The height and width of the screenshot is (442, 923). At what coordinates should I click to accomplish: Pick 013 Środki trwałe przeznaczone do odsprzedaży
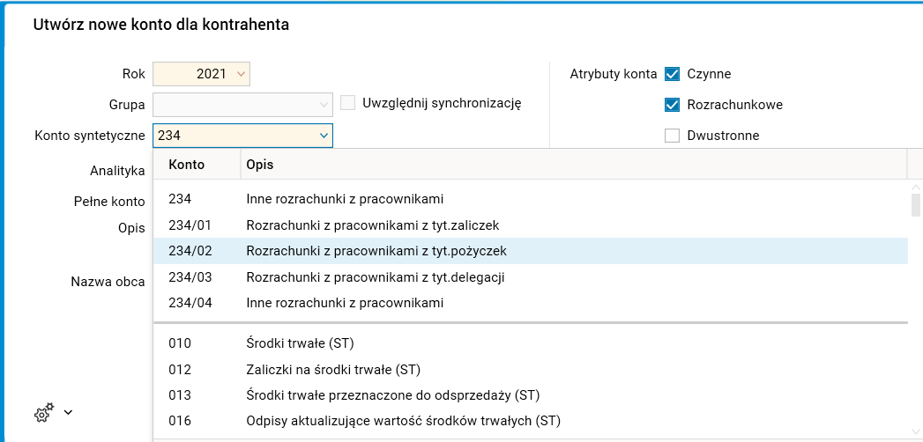(391, 395)
